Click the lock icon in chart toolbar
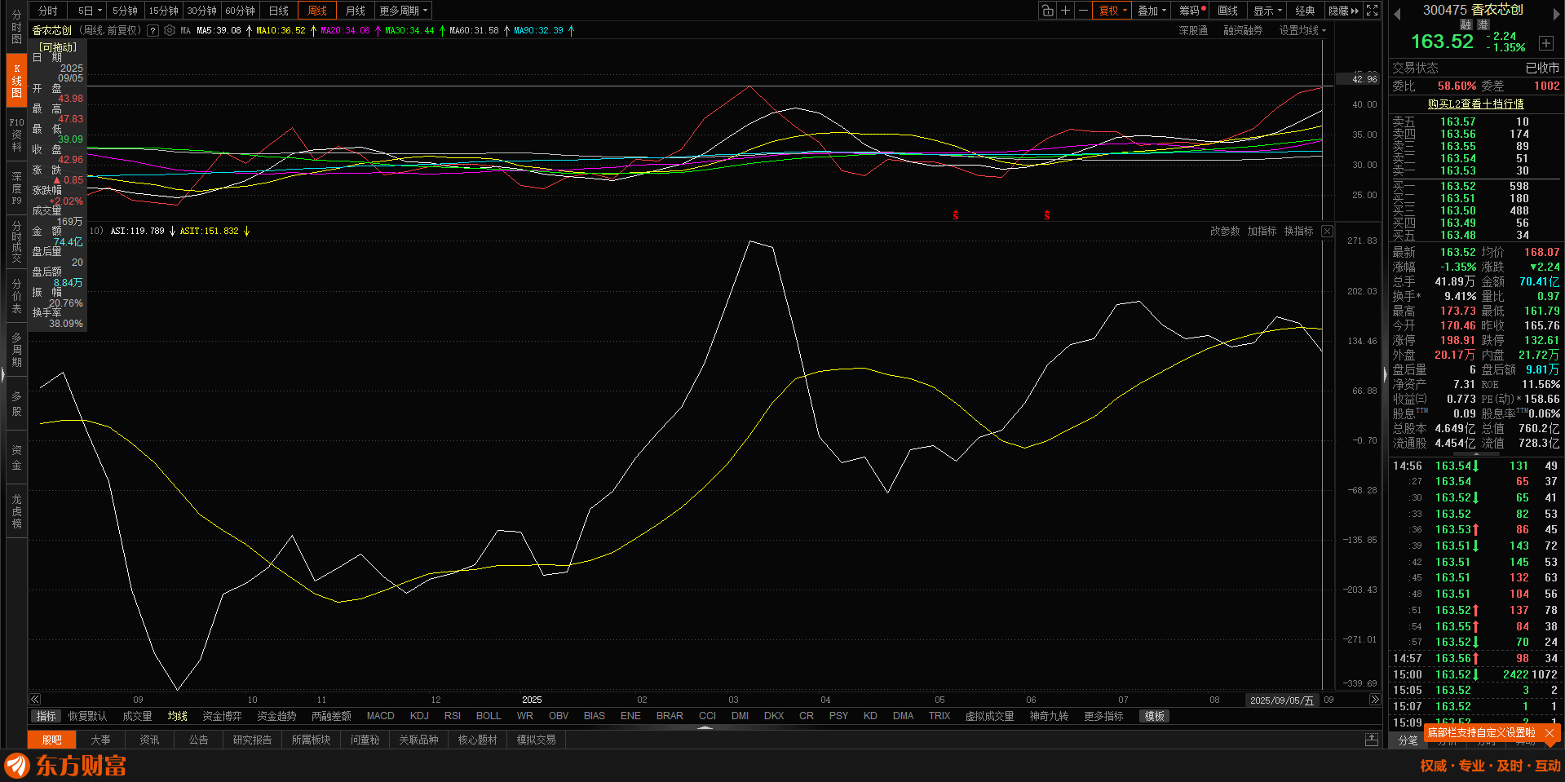This screenshot has width=1565, height=782. coord(1047,11)
